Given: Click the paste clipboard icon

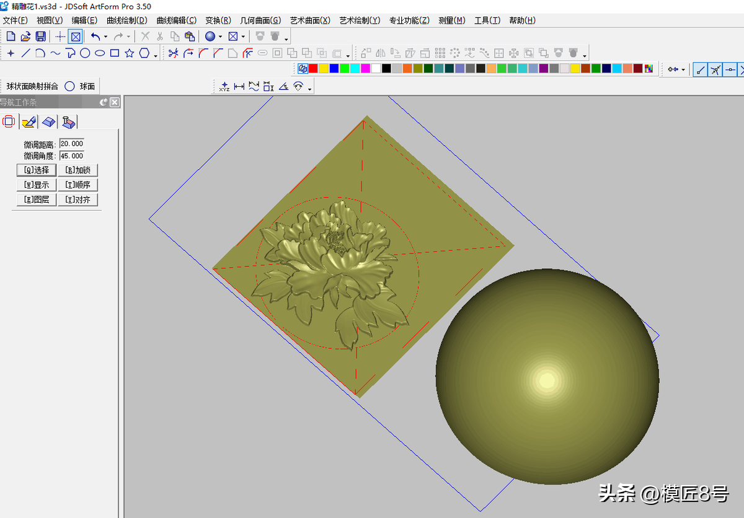Looking at the screenshot, I should tap(190, 37).
